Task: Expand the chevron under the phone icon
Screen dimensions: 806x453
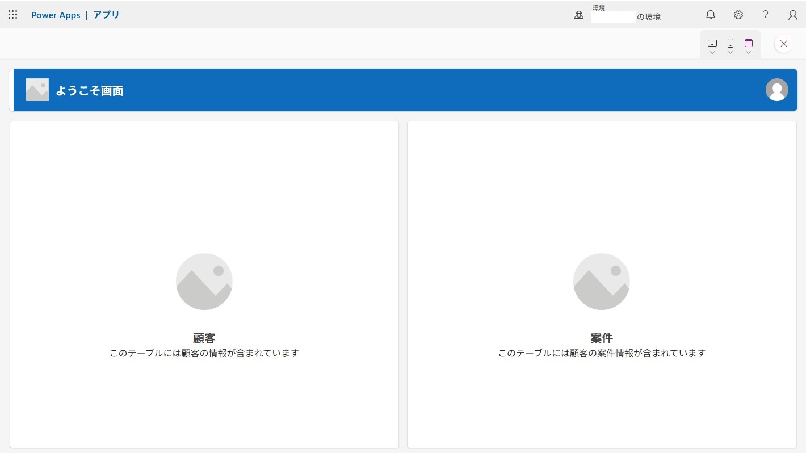Action: [x=731, y=53]
